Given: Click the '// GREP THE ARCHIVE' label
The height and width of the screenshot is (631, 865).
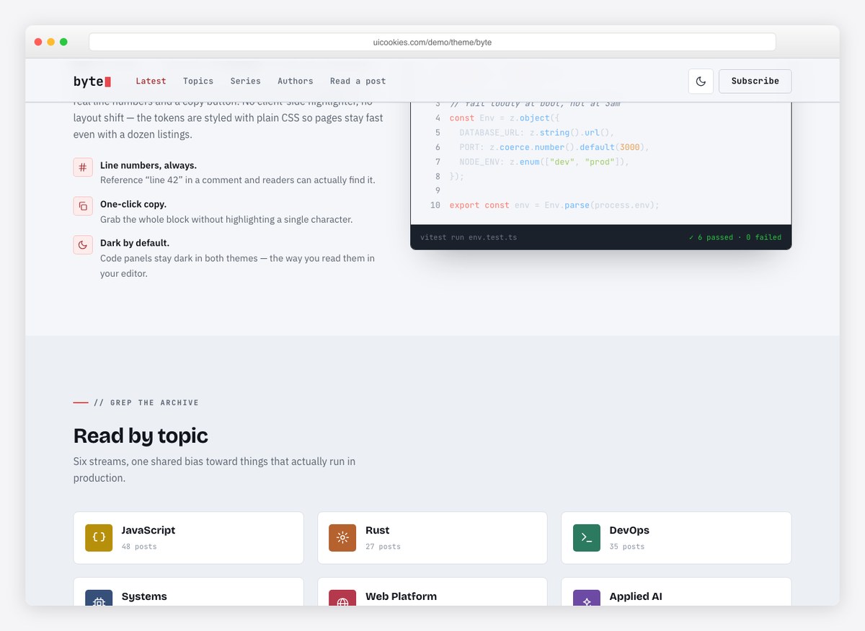Looking at the screenshot, I should [146, 402].
